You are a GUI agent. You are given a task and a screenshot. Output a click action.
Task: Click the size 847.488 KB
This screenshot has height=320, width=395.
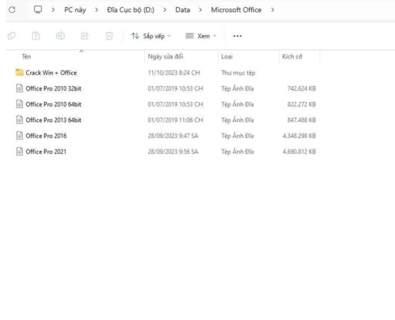click(x=301, y=120)
